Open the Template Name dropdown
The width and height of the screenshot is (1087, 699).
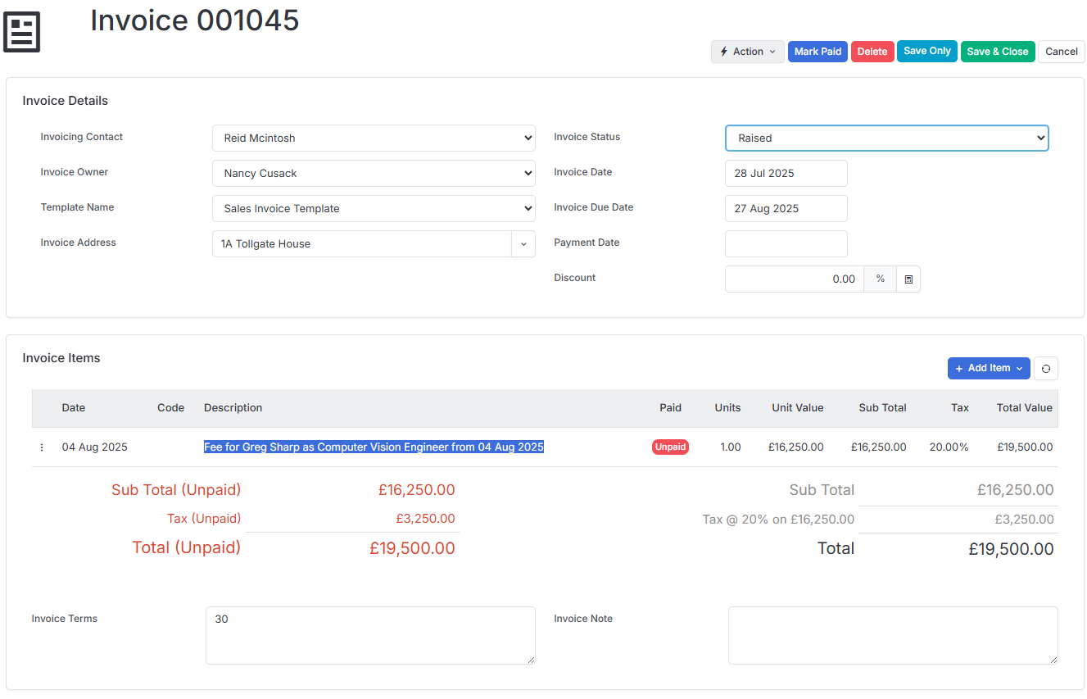click(x=374, y=209)
